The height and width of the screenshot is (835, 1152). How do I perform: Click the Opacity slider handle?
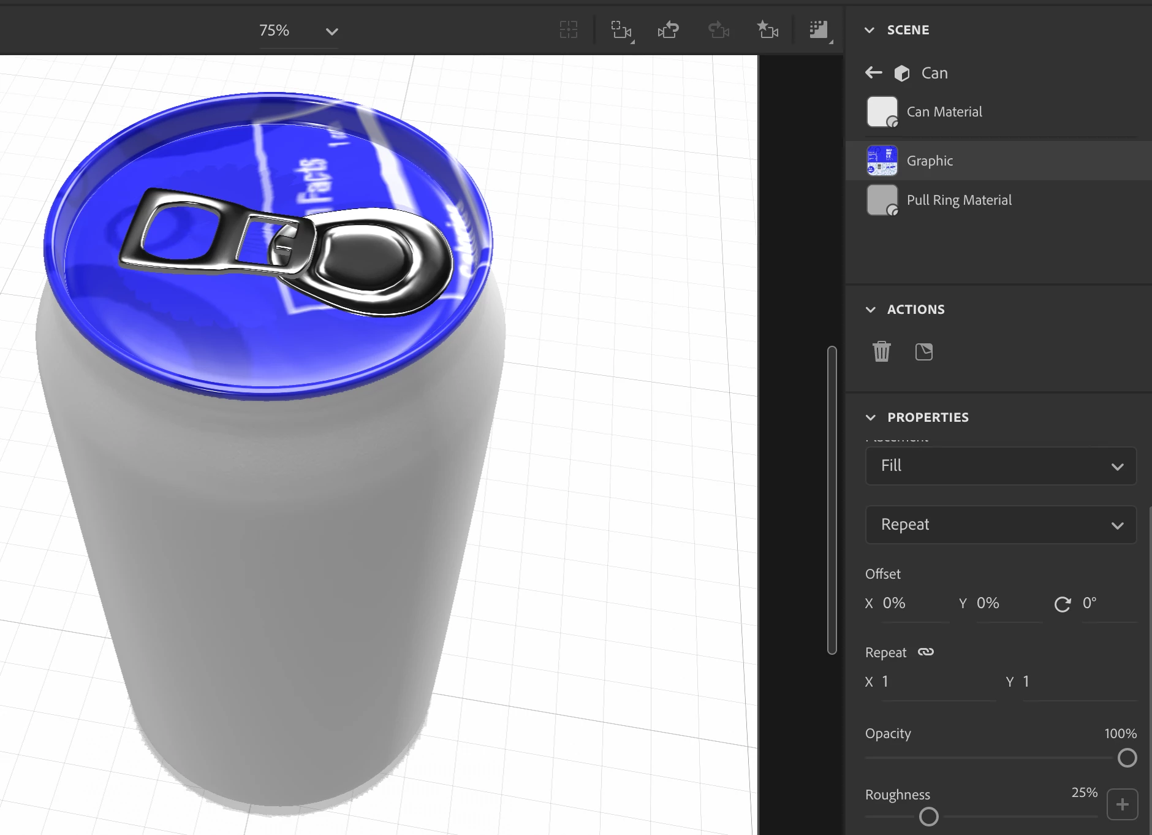click(1127, 758)
